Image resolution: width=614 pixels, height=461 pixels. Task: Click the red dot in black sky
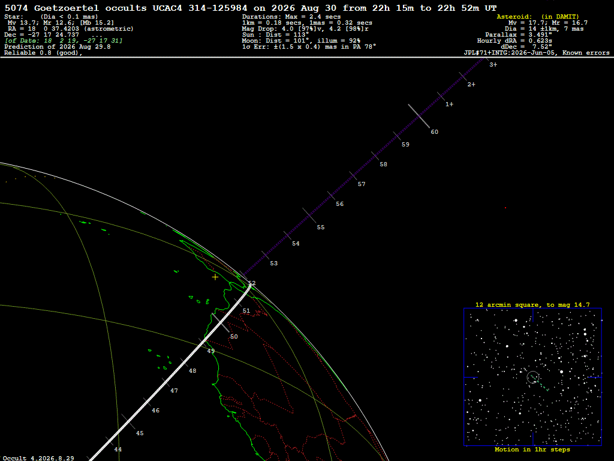505,208
